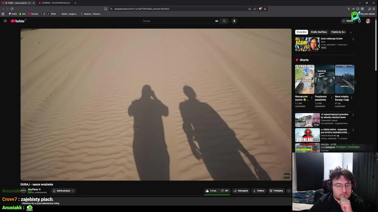Screen dimensions: 378x212
Task: Click the Utwórz create button
Action: pos(348,21)
